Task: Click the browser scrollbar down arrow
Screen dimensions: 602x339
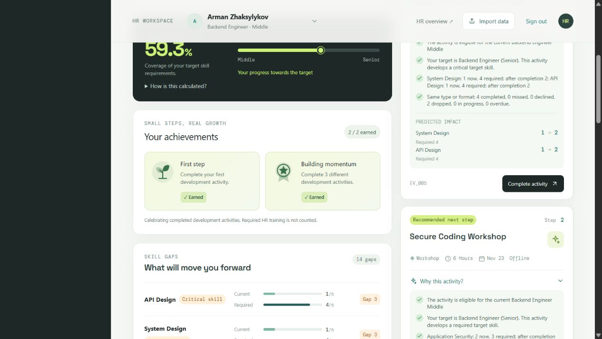Action: 598,335
